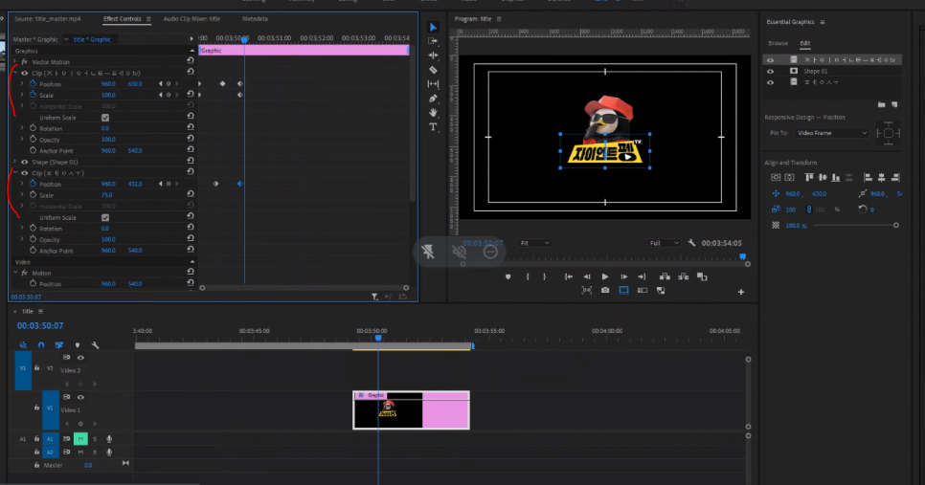Click the Mark In button

point(528,276)
